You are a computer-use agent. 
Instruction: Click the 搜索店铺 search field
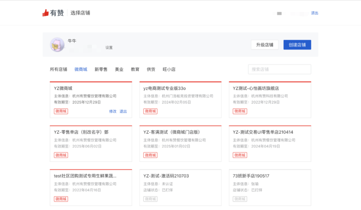279,69
